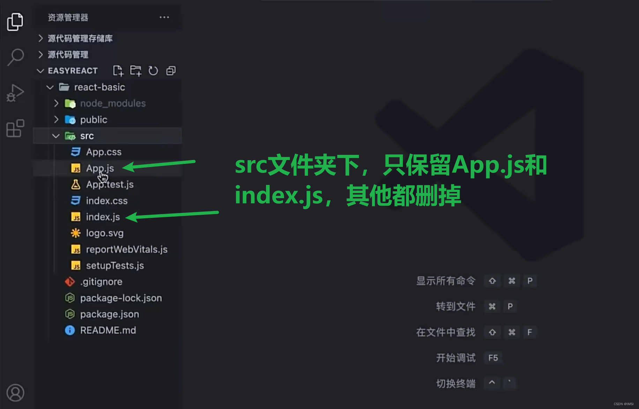639x409 pixels.
Task: Collapse the EASYREACT section chevron
Action: click(40, 71)
